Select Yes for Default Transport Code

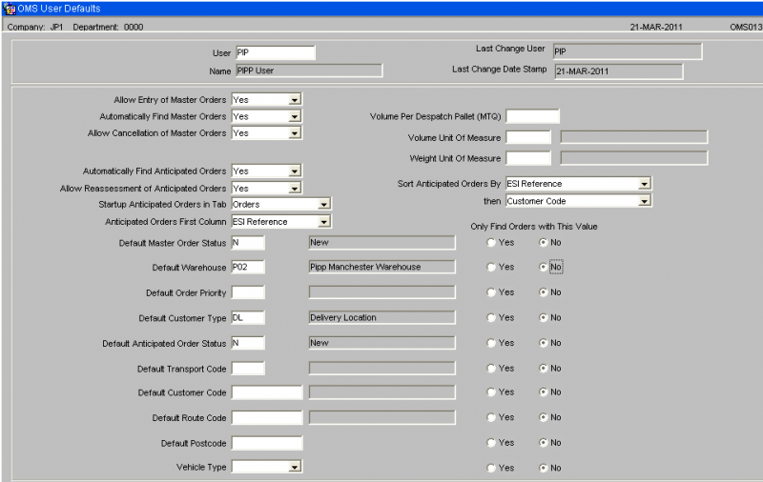[x=491, y=369]
